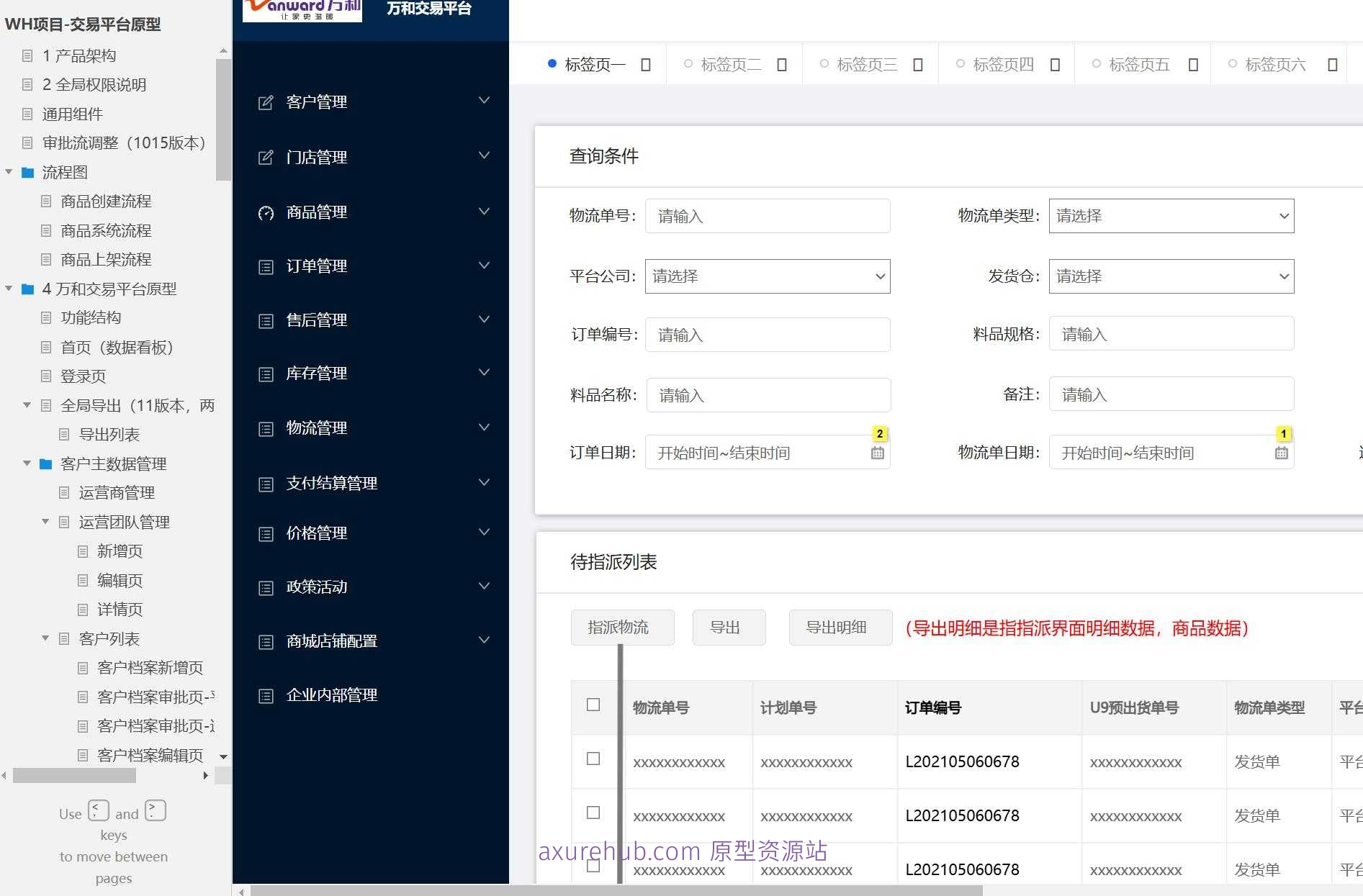The image size is (1363, 896).
Task: Select the 标签页一 radio button
Action: pyautogui.click(x=552, y=63)
